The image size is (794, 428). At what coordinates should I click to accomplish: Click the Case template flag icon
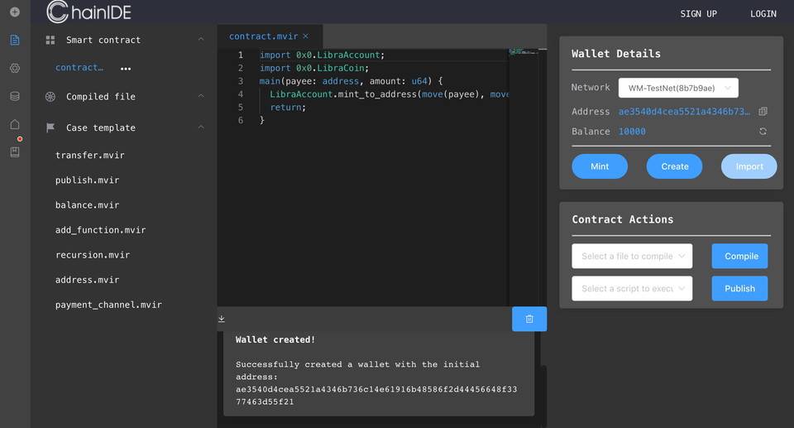tap(50, 127)
